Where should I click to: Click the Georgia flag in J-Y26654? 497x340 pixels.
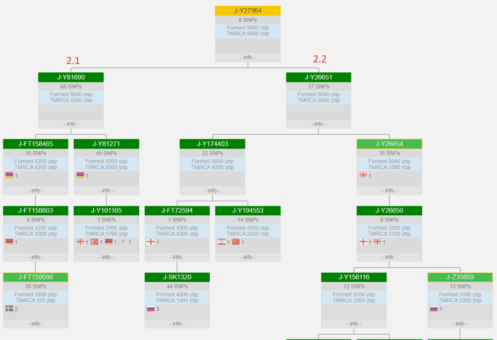tap(363, 176)
